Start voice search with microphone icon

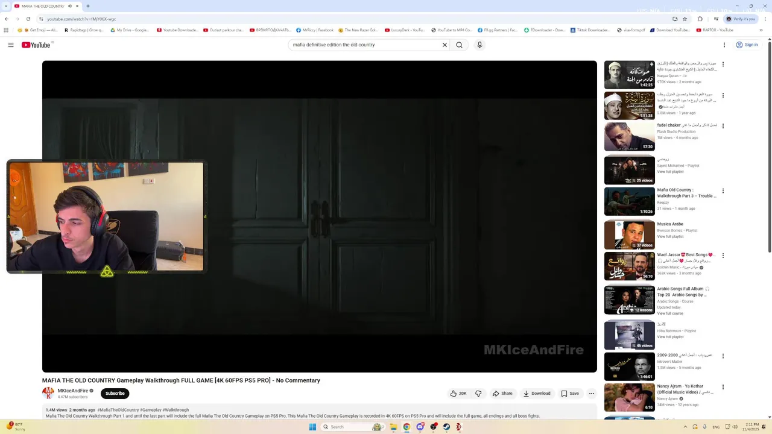coord(479,45)
